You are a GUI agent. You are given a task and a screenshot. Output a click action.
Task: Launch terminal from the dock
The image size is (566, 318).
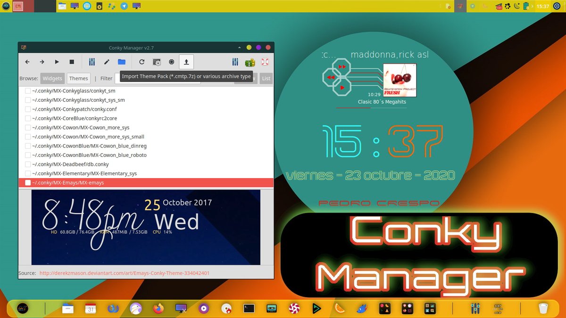tap(249, 309)
